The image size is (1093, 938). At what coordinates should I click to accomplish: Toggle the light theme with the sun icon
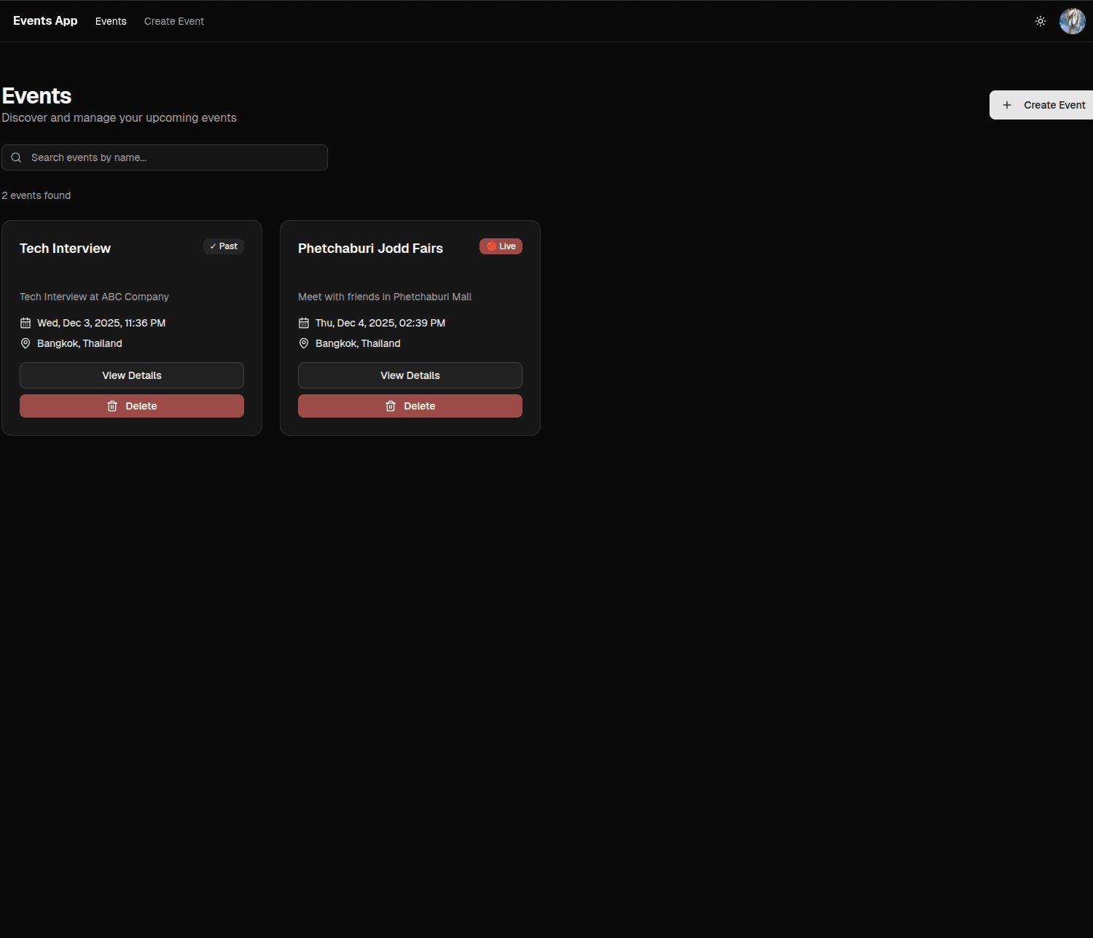1040,20
